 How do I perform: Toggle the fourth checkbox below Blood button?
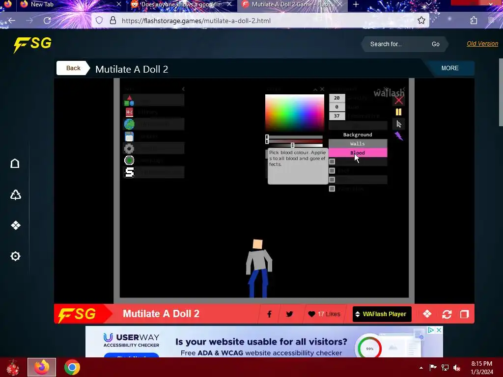click(x=332, y=189)
